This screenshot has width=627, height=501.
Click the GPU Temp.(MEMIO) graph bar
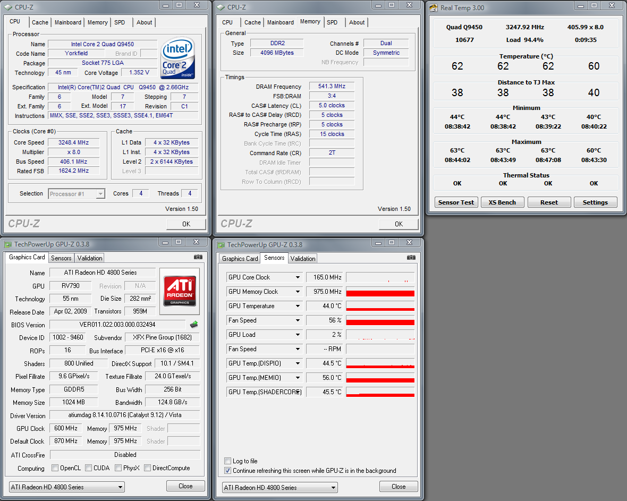point(380,377)
